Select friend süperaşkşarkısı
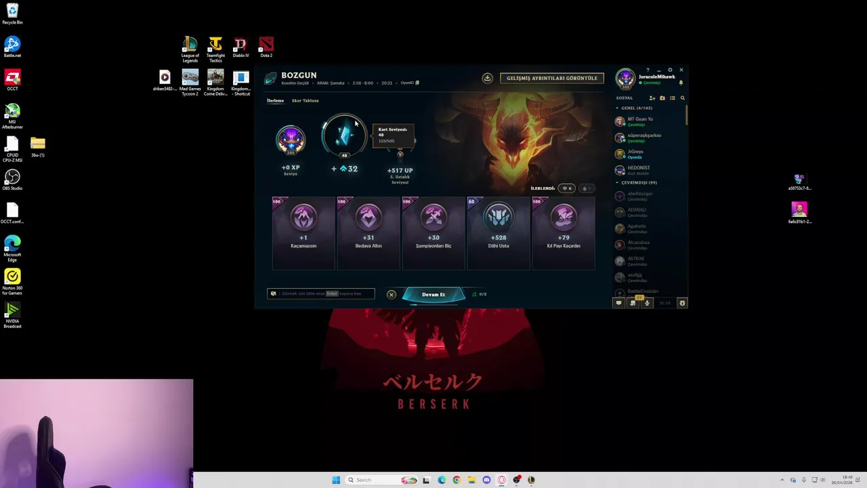This screenshot has height=488, width=867. point(649,138)
